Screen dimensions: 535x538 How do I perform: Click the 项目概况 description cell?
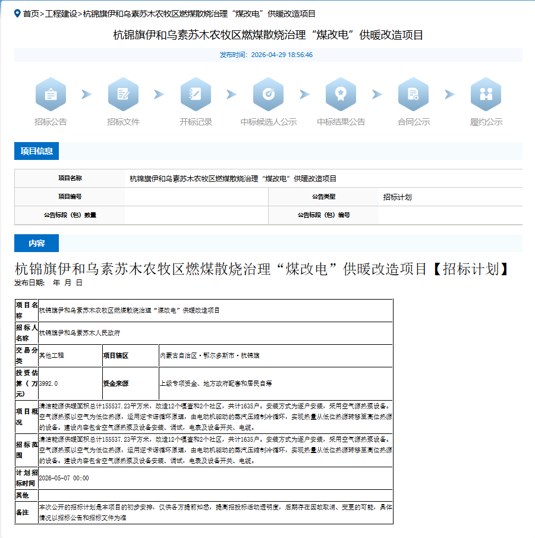click(x=215, y=417)
